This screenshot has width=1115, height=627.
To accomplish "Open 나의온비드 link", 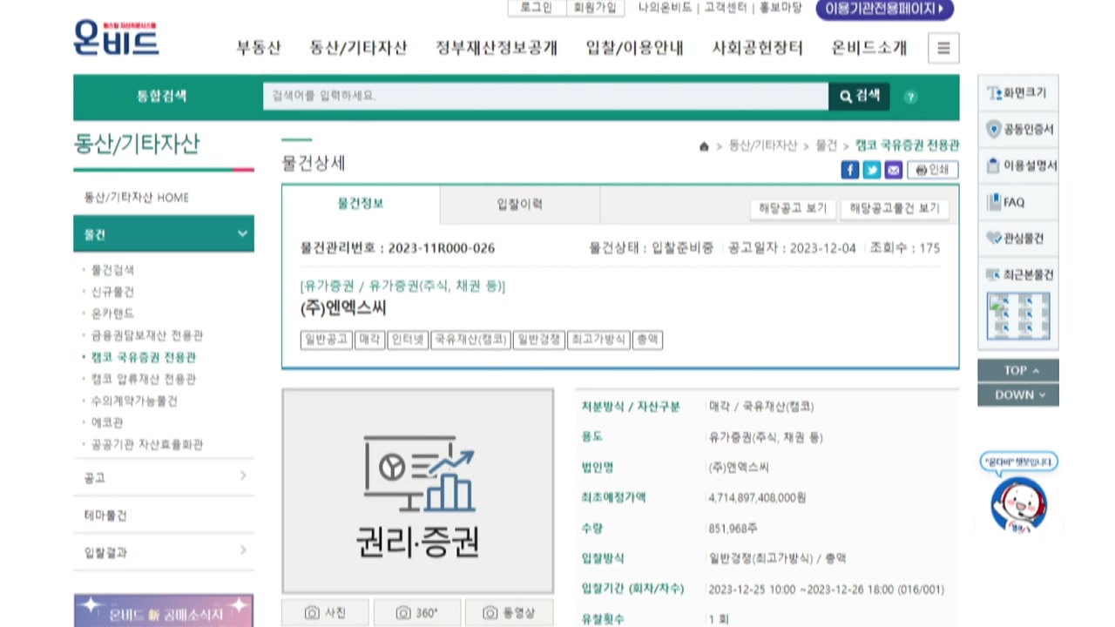I will coord(665,8).
